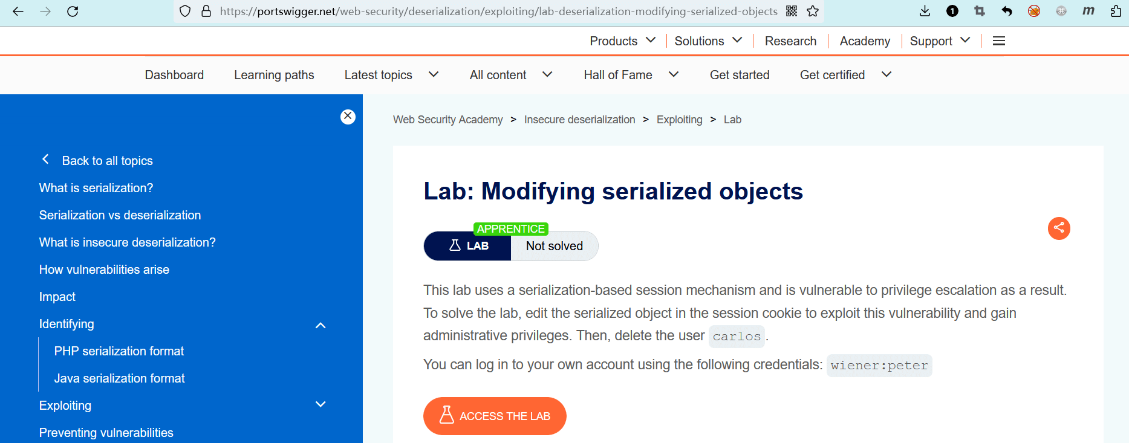The image size is (1129, 443).
Task: Open the PHP serialization format link
Action: (119, 351)
